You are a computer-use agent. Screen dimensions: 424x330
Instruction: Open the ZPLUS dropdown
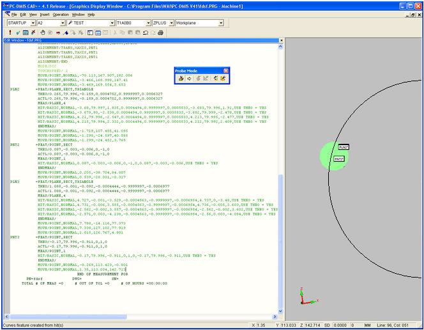pyautogui.click(x=171, y=23)
